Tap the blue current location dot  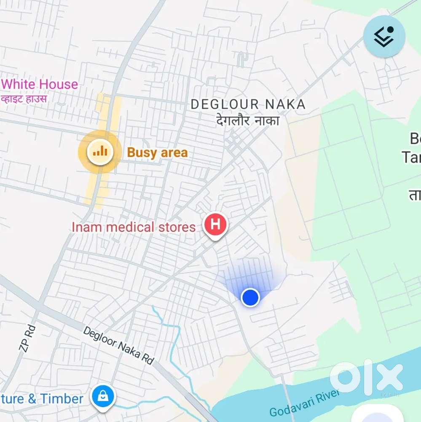point(250,297)
